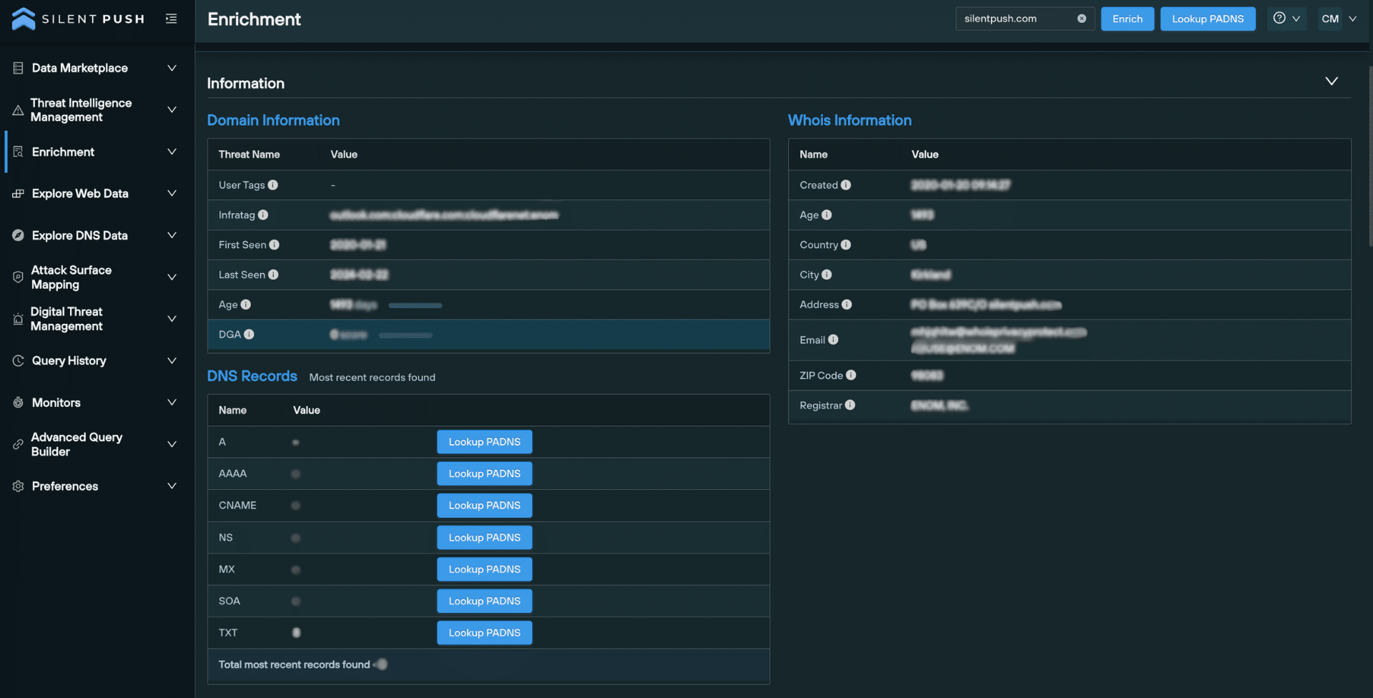The width and height of the screenshot is (1373, 698).
Task: Expand the Explore DNS Data chevron
Action: (172, 235)
